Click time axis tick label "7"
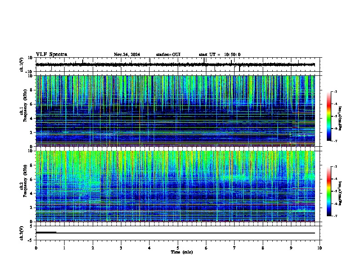The height and width of the screenshot is (278, 360). tap(235, 248)
